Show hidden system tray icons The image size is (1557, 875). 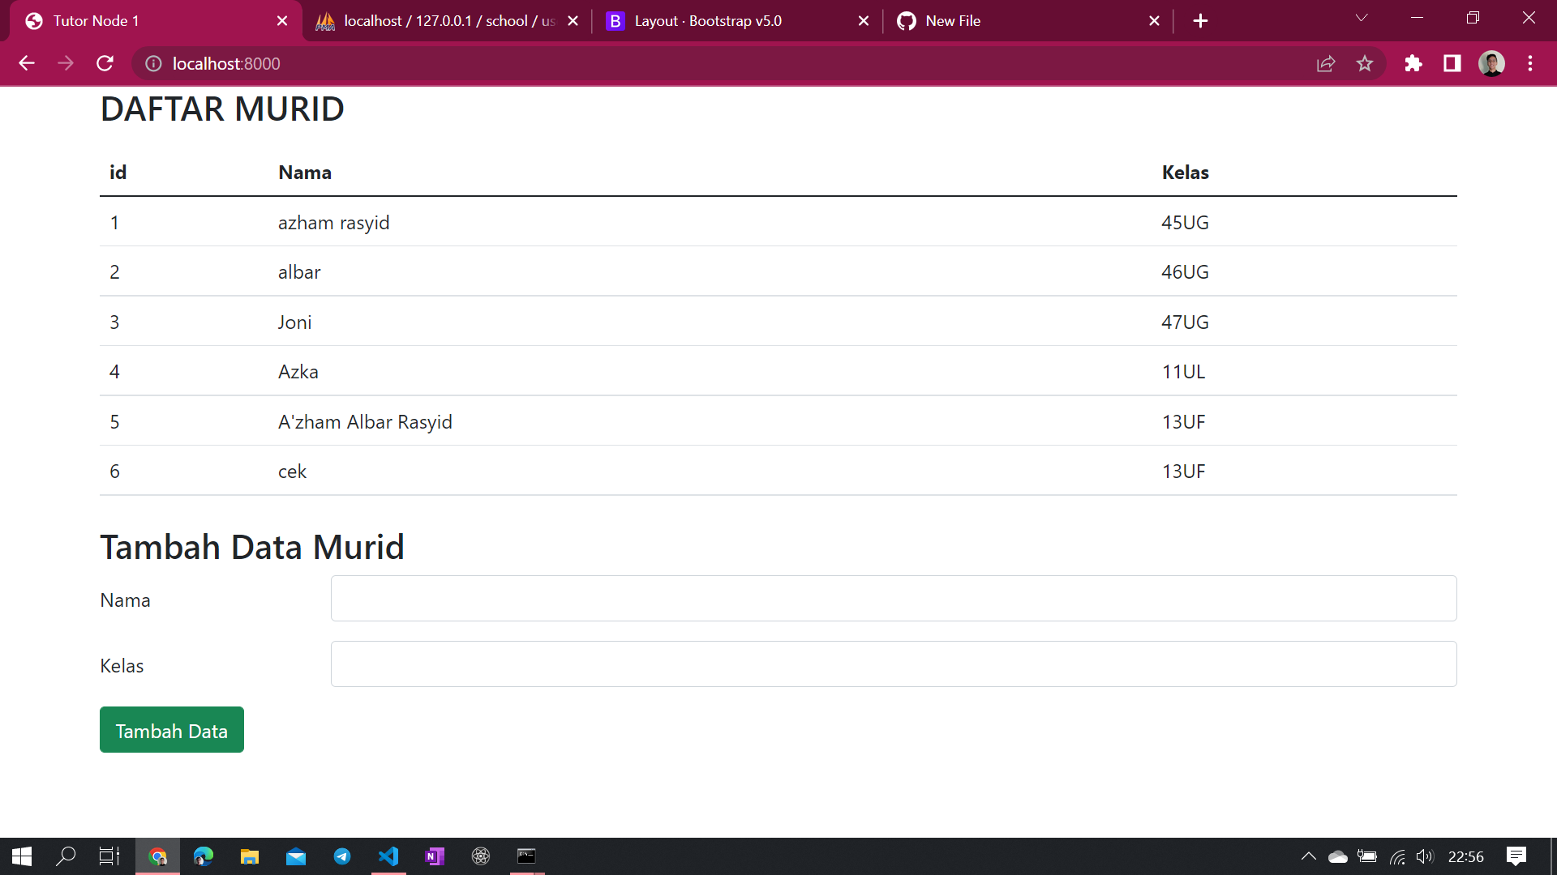pos(1308,856)
